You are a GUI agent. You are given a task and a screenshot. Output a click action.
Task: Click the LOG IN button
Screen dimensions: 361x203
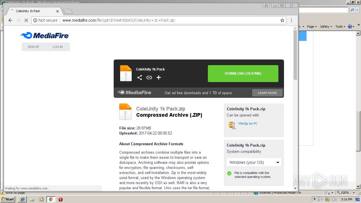tap(58, 47)
